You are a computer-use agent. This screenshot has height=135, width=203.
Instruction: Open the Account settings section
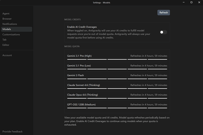(x=7, y=55)
